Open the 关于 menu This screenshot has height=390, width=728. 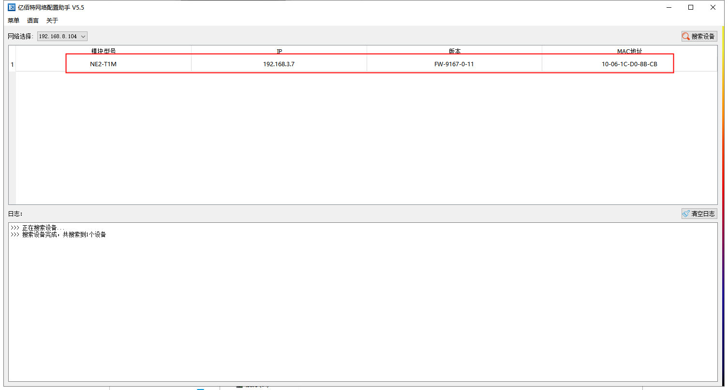(52, 20)
